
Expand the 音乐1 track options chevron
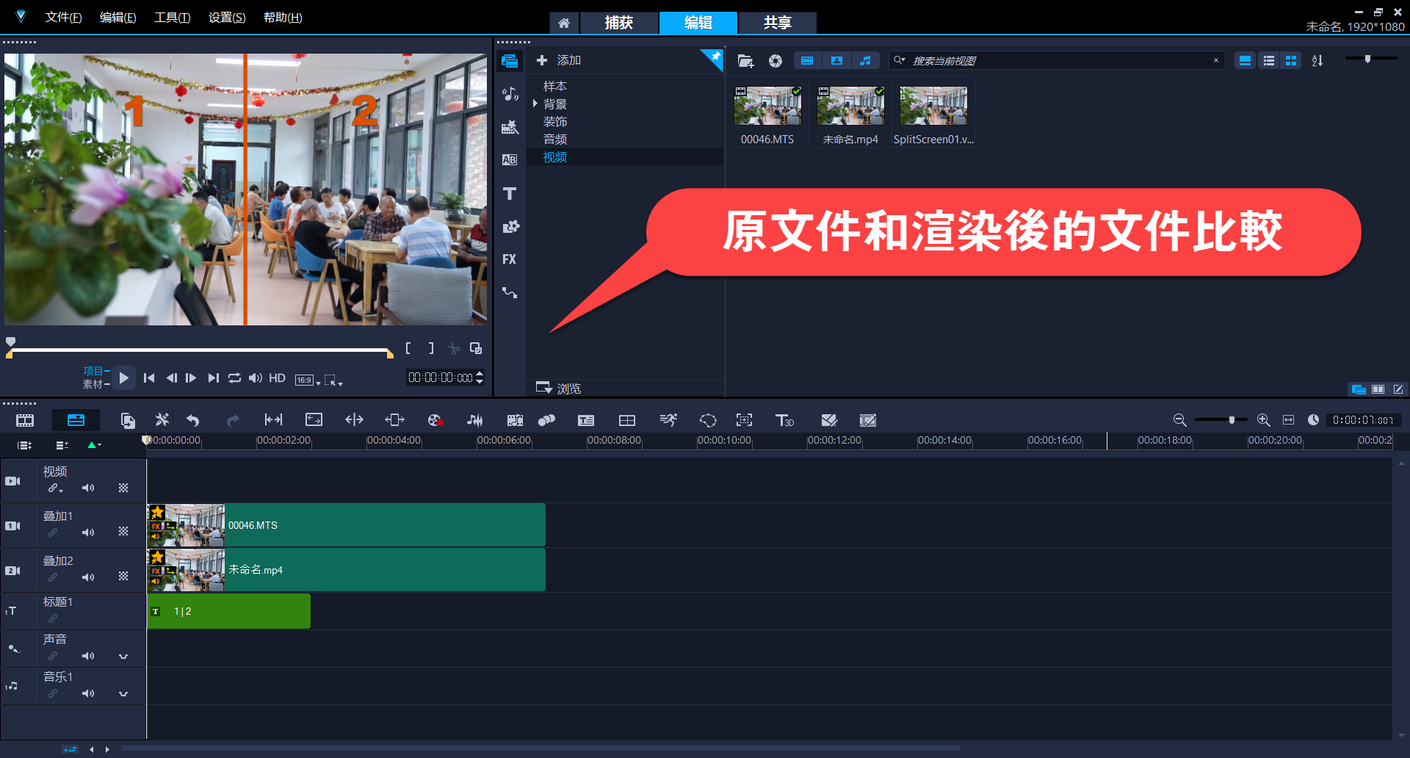click(123, 693)
